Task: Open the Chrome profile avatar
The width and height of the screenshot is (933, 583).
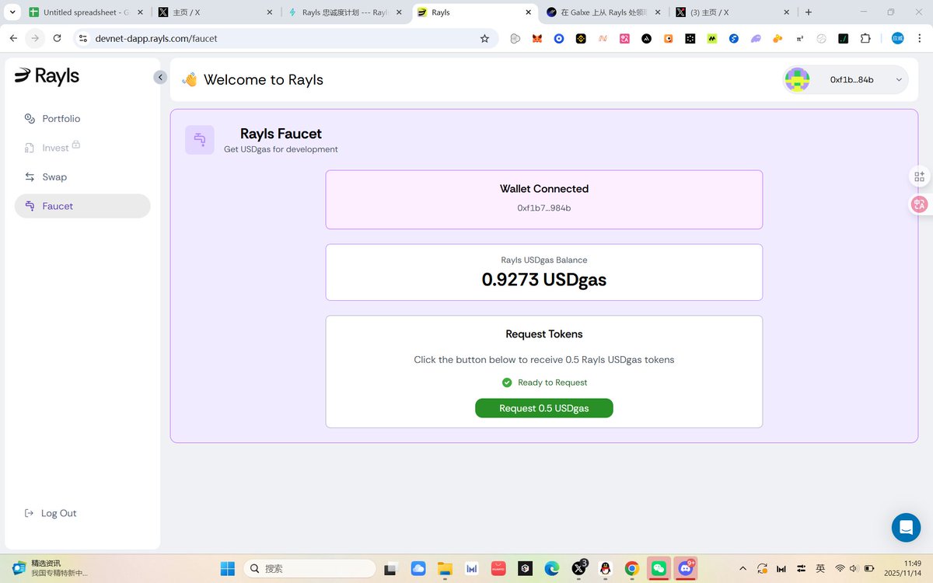Action: 897,38
